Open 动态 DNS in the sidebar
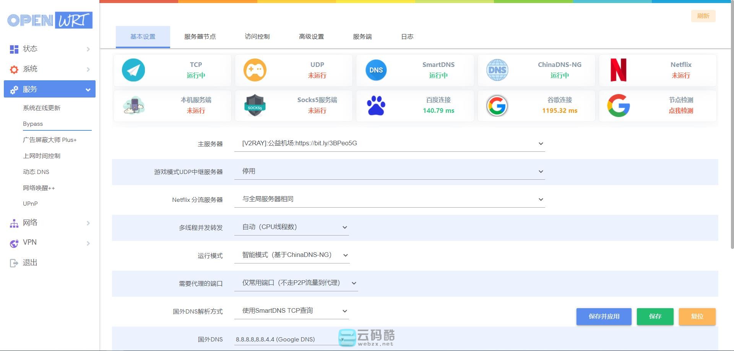This screenshot has height=351, width=734. click(x=36, y=172)
